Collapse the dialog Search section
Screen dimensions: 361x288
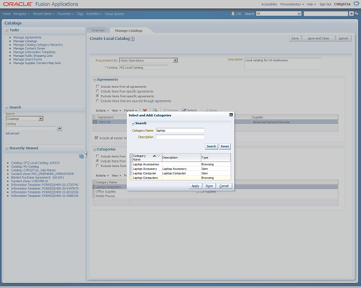pyautogui.click(x=133, y=123)
